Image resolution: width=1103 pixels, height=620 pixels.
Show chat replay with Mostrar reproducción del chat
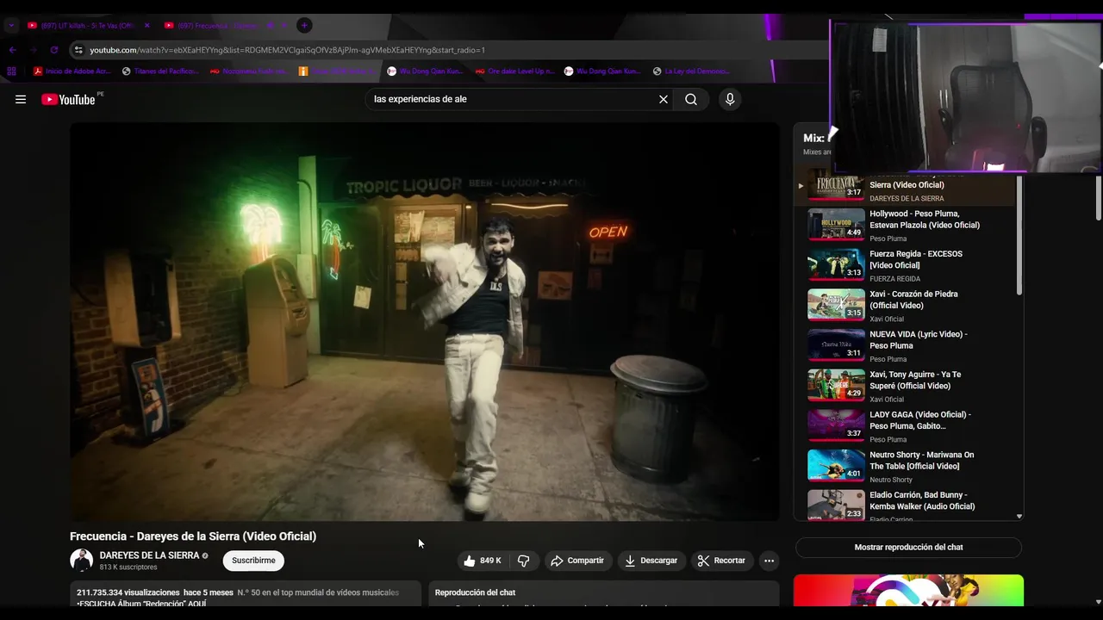coord(908,548)
